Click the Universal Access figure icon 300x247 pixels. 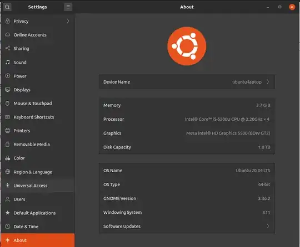coord(8,186)
